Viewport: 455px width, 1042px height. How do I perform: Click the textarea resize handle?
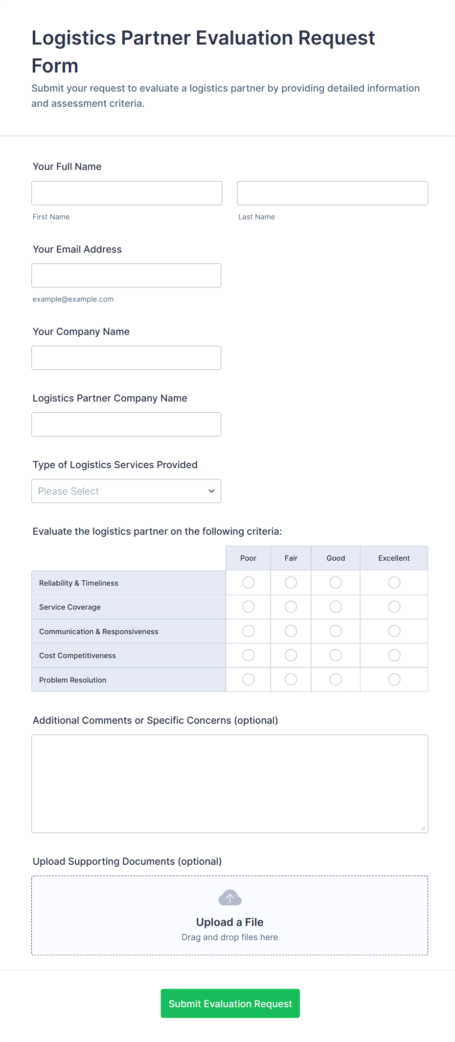(x=423, y=828)
